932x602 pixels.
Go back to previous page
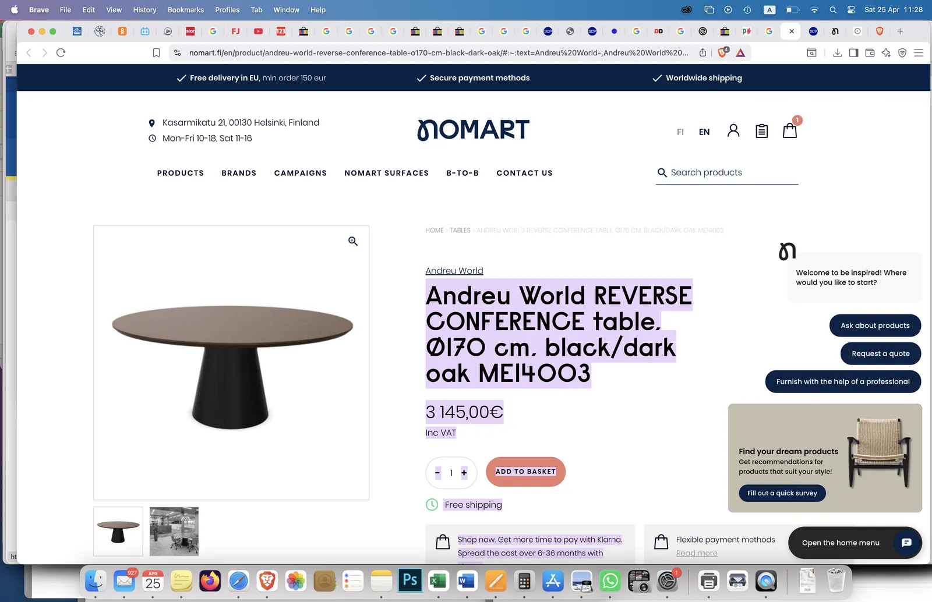29,52
